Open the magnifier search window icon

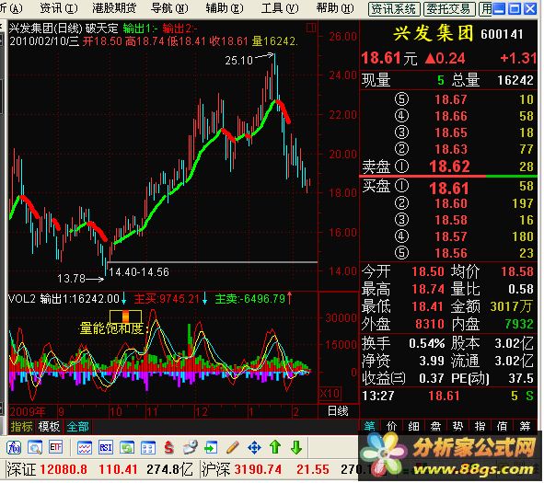[x=35, y=448]
